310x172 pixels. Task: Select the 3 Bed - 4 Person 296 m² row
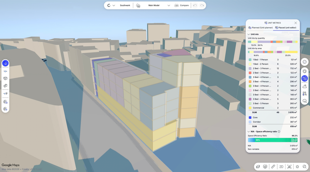[273, 81]
